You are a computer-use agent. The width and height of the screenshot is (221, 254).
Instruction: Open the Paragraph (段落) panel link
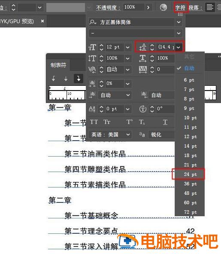(195, 7)
